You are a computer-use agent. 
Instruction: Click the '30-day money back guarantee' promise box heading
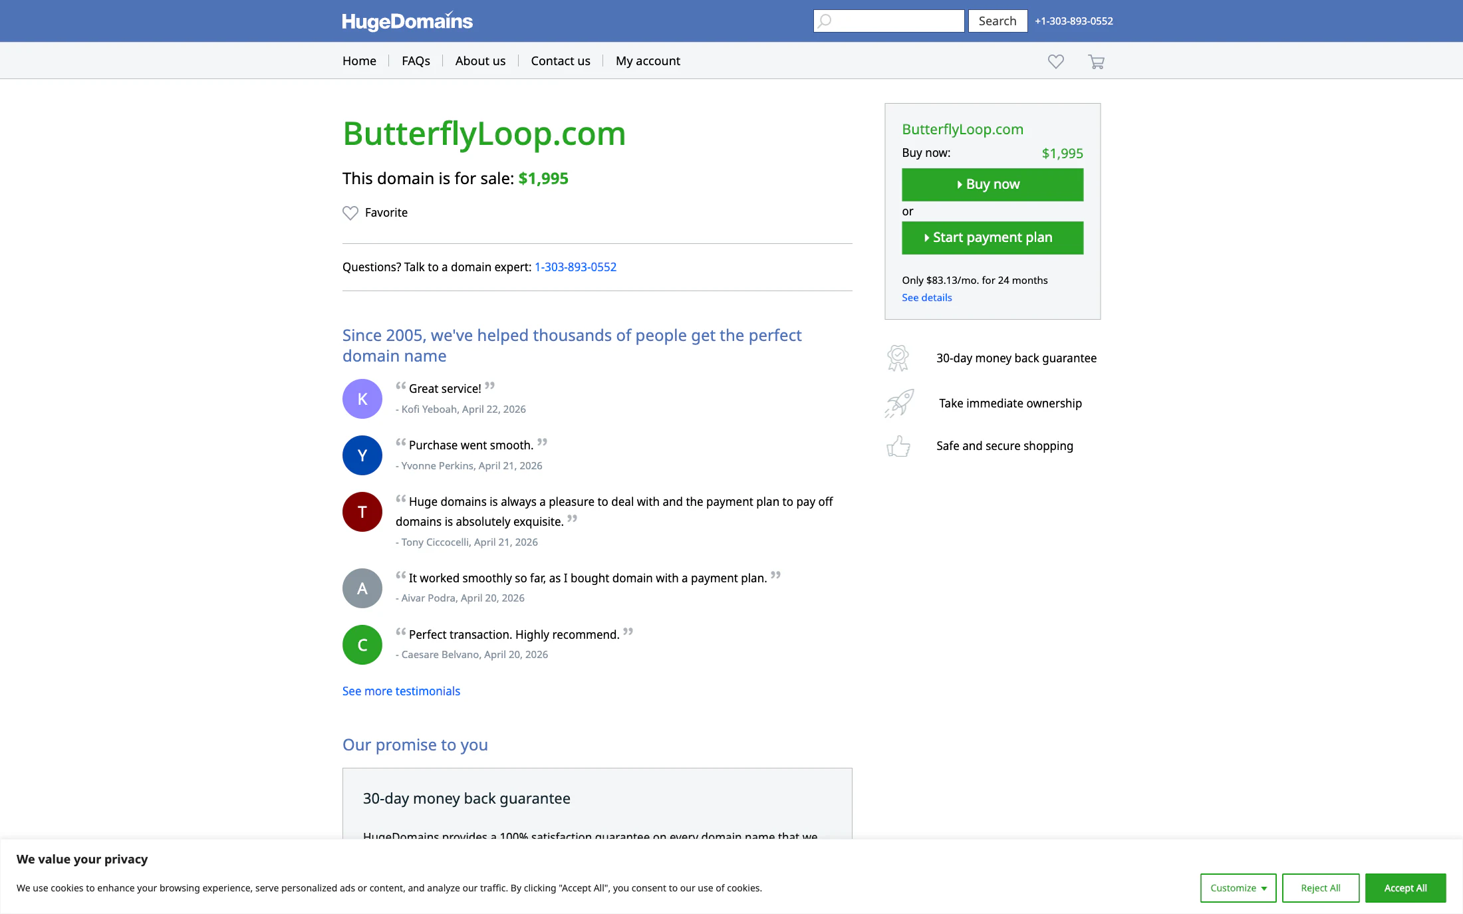coord(466,799)
